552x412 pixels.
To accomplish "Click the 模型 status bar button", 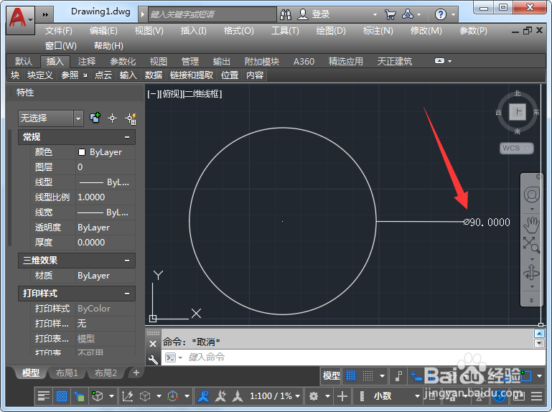I will [331, 376].
